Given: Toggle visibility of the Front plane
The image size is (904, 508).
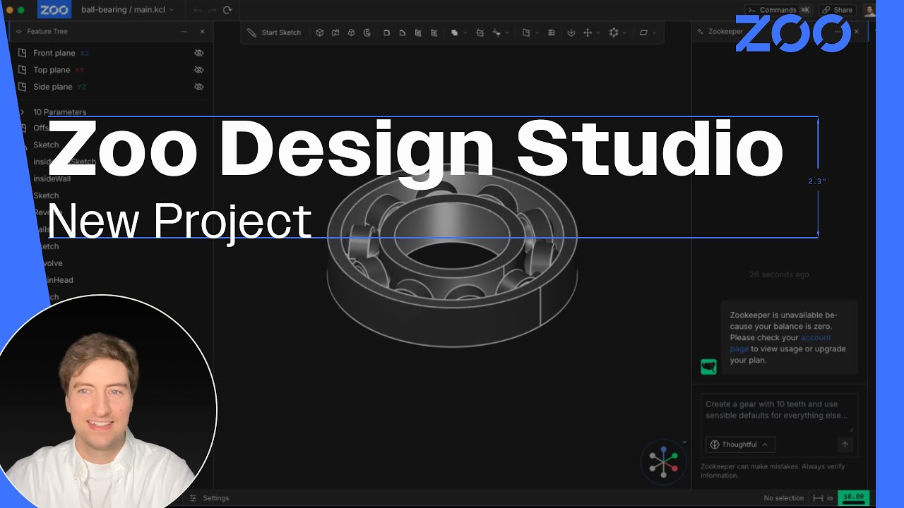Looking at the screenshot, I should 198,53.
